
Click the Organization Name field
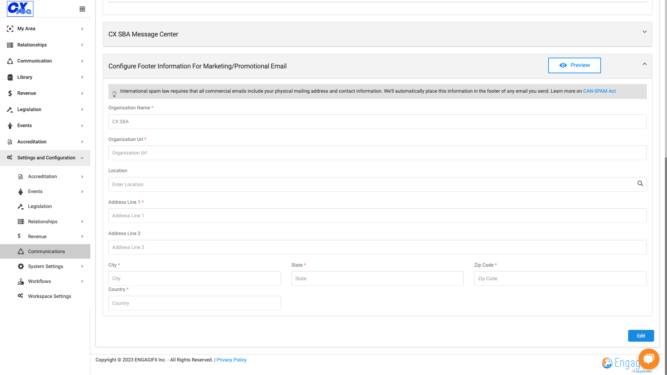click(377, 122)
